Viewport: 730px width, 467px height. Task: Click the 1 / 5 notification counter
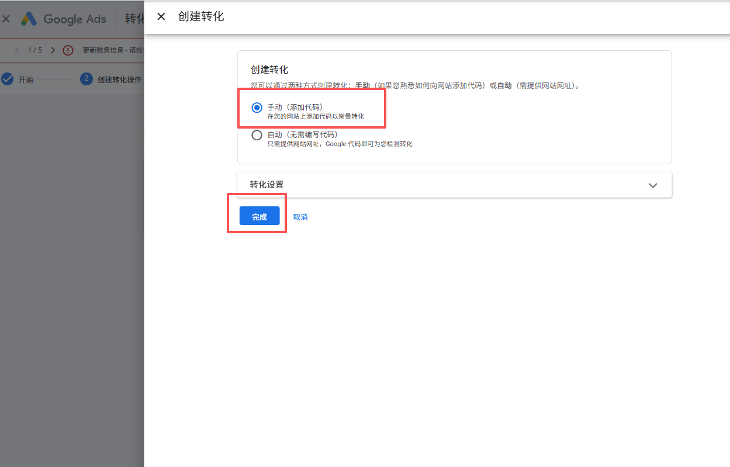(x=35, y=50)
